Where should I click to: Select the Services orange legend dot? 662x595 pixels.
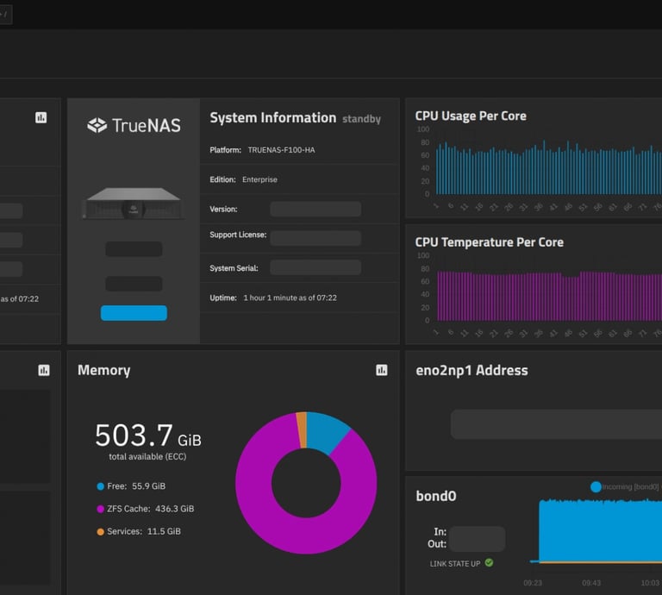click(101, 532)
